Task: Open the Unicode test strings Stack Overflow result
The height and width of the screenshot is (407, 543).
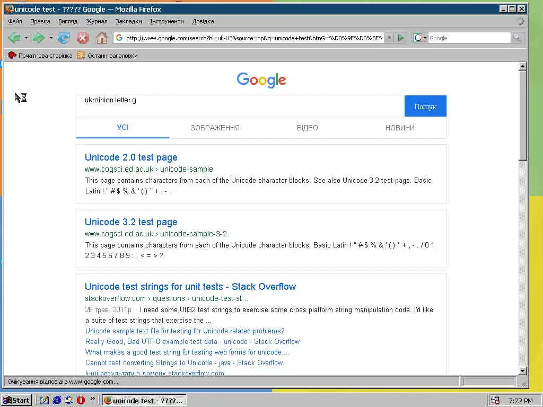Action: coord(190,287)
